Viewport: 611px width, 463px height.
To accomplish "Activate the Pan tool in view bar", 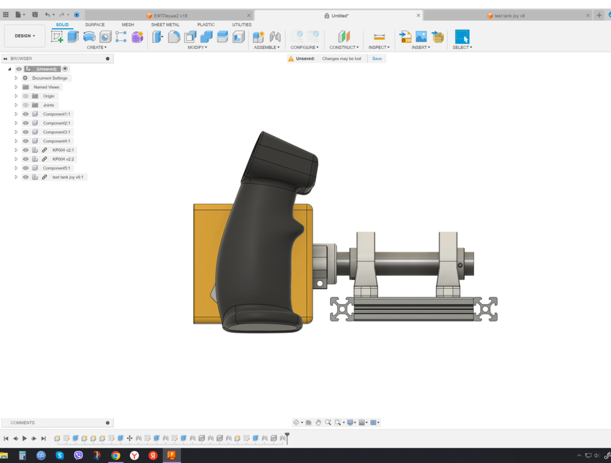I will [319, 421].
